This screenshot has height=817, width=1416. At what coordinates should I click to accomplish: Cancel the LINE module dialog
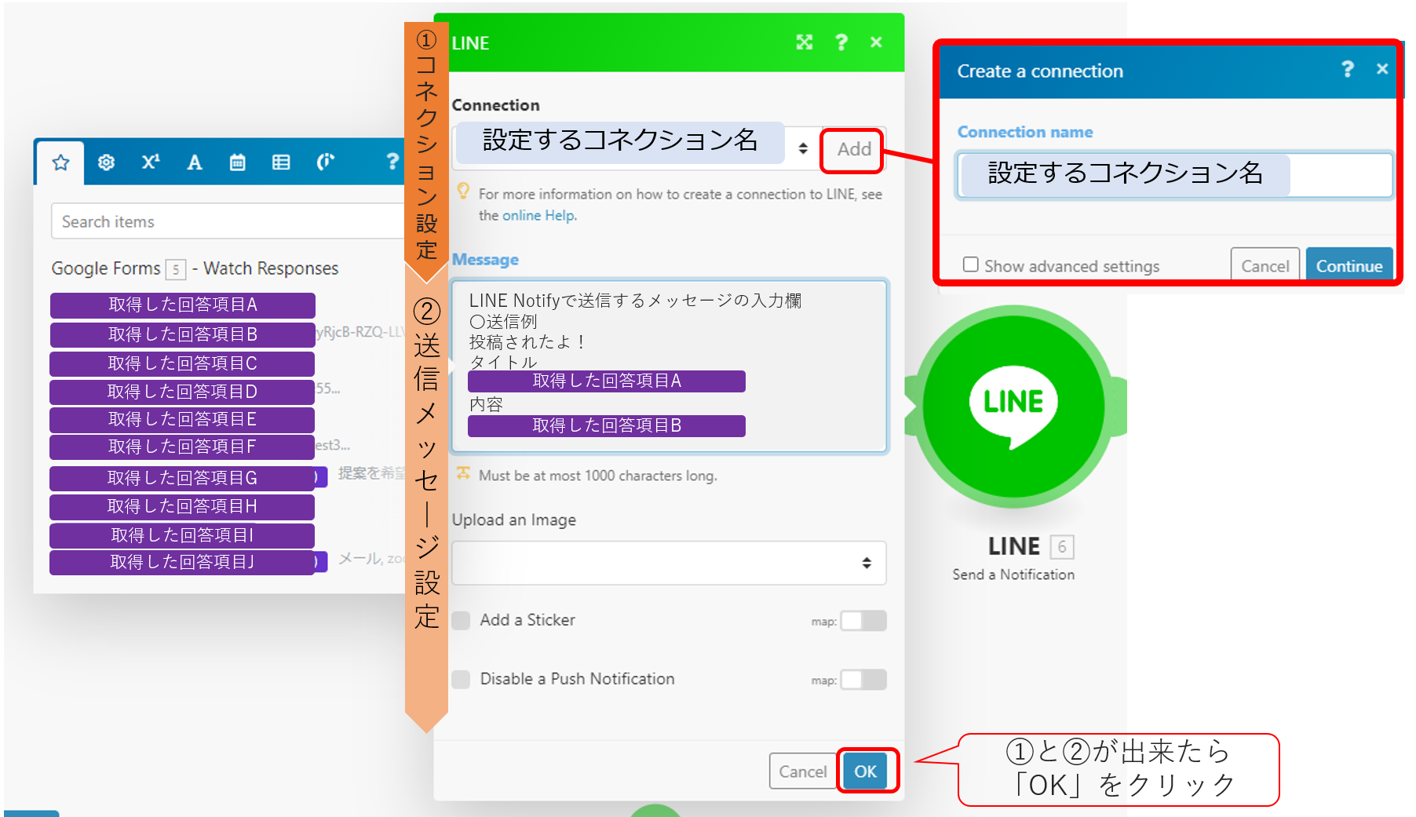(x=802, y=771)
